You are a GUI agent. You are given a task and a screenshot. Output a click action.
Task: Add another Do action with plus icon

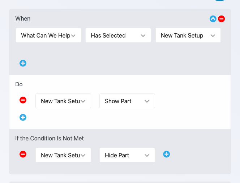click(x=23, y=117)
